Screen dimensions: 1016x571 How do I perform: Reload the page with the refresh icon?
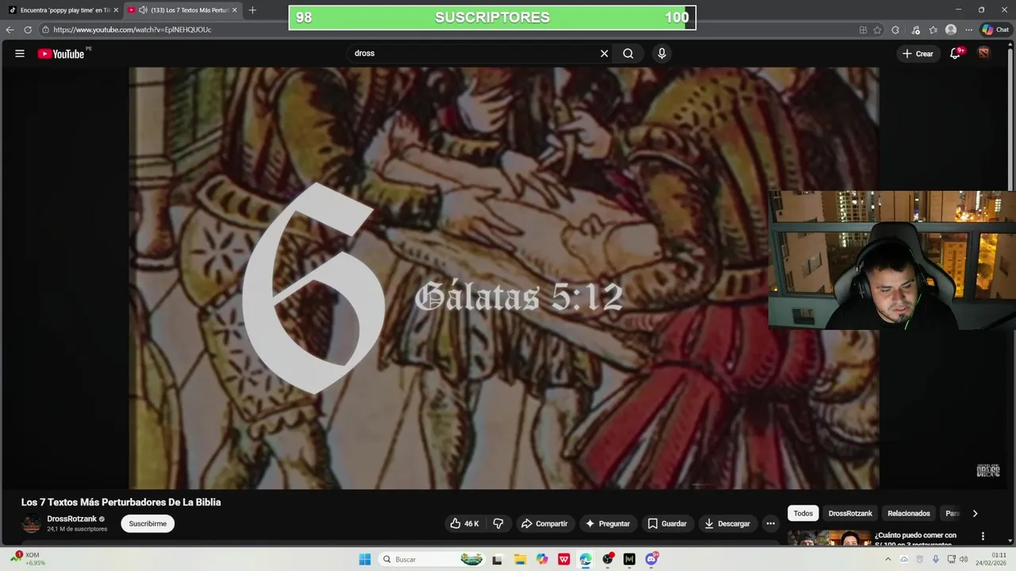[x=28, y=29]
